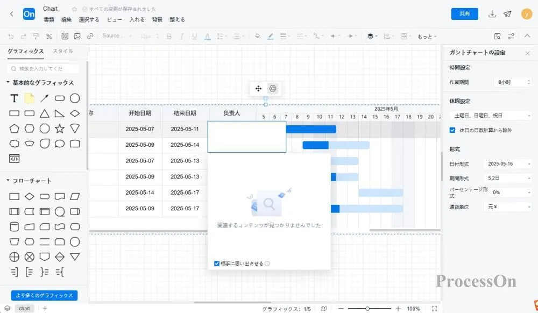
Task: Click the 结束日期 column header
Action: (x=185, y=113)
